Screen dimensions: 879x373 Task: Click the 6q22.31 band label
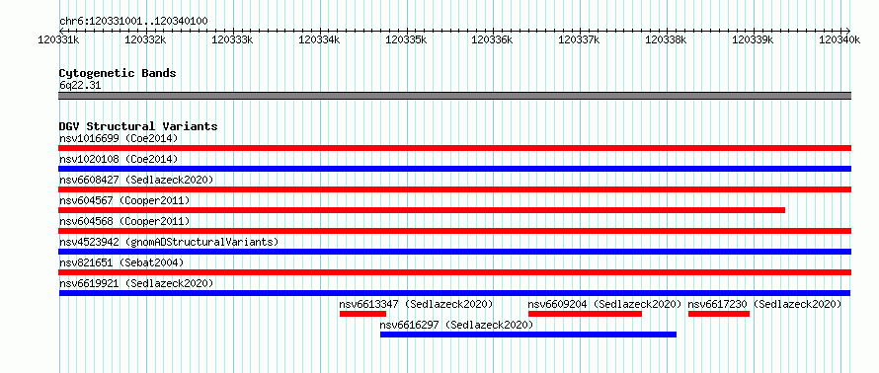(x=80, y=86)
